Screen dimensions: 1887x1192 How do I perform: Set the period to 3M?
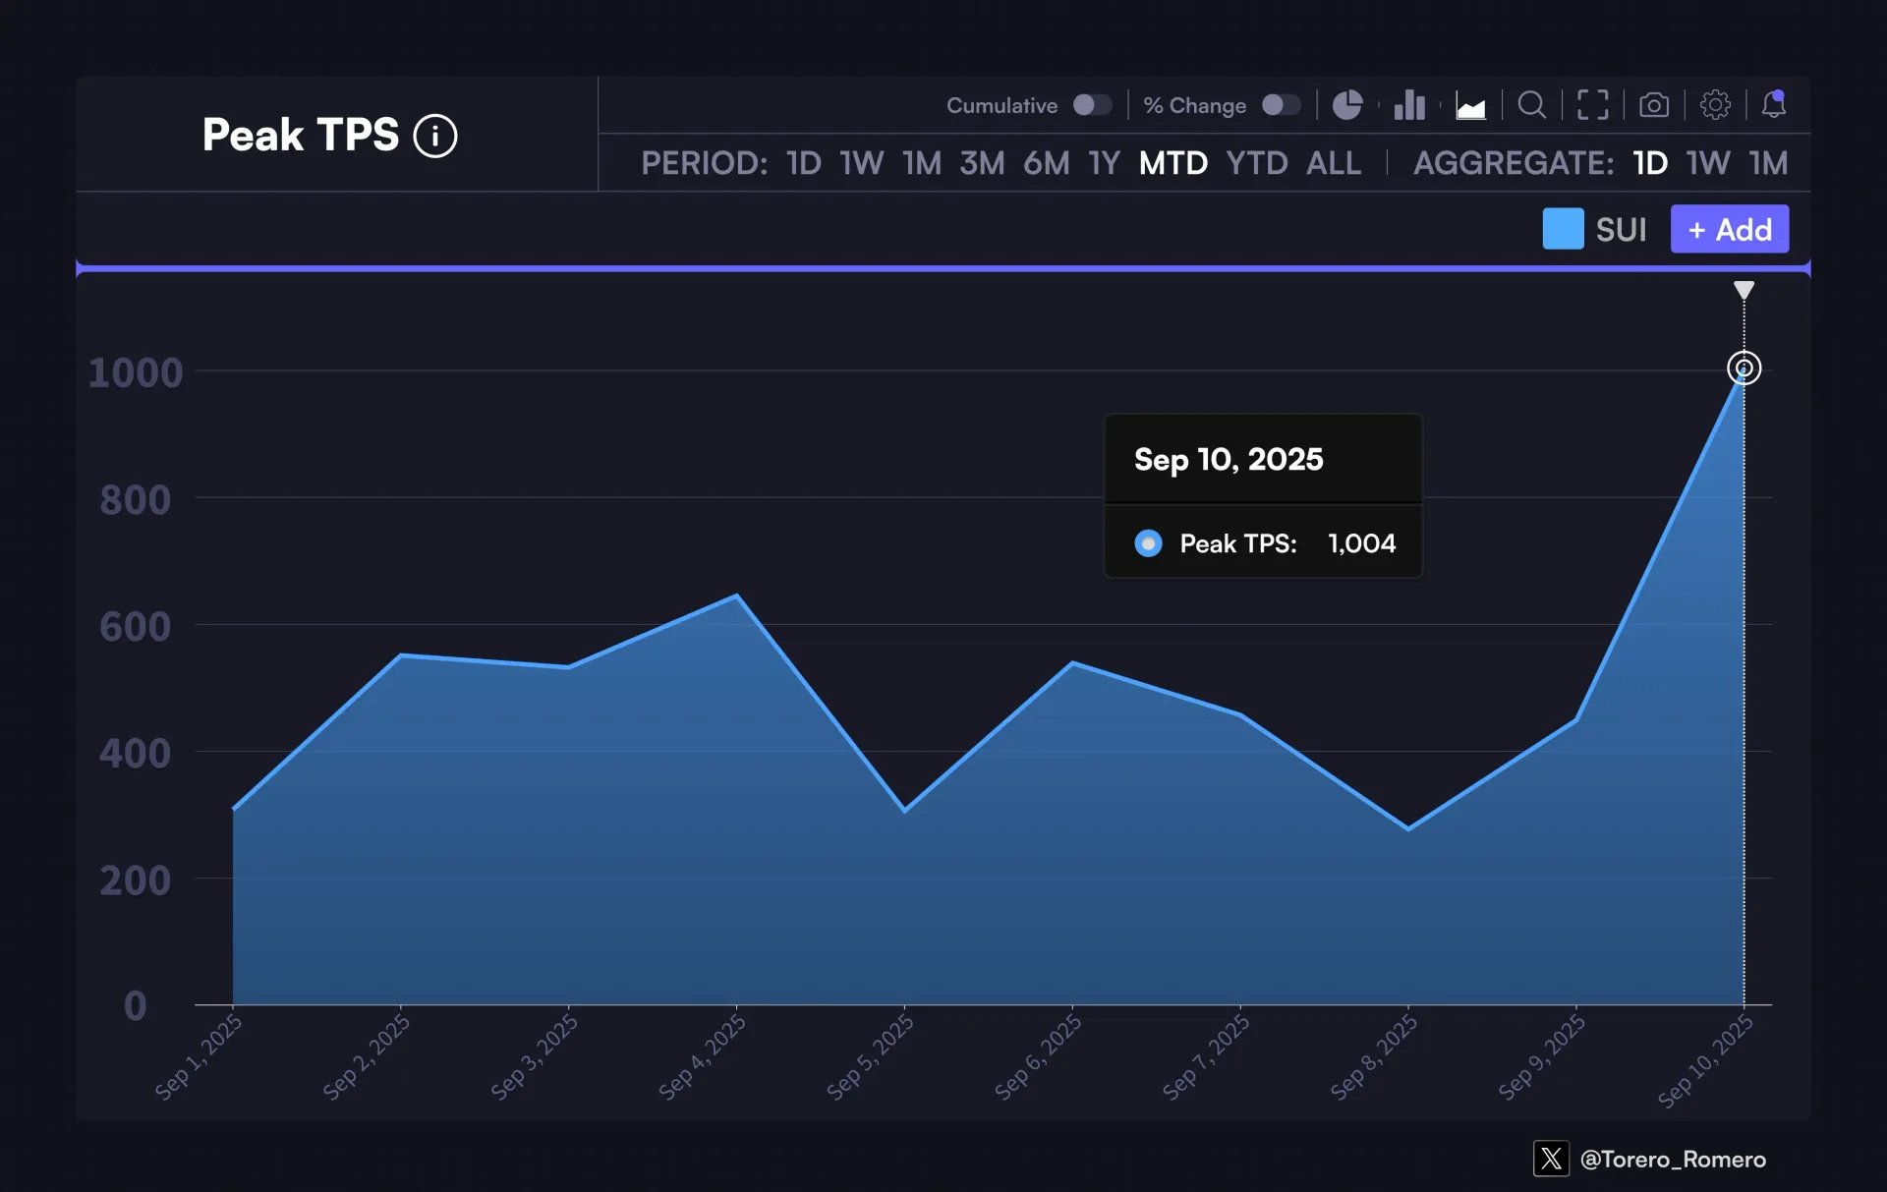982,163
